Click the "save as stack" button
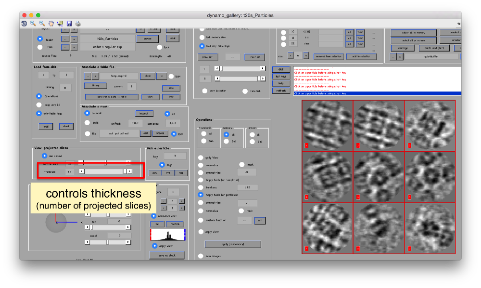Image resolution: width=481 pixels, height=288 pixels. 166,255
